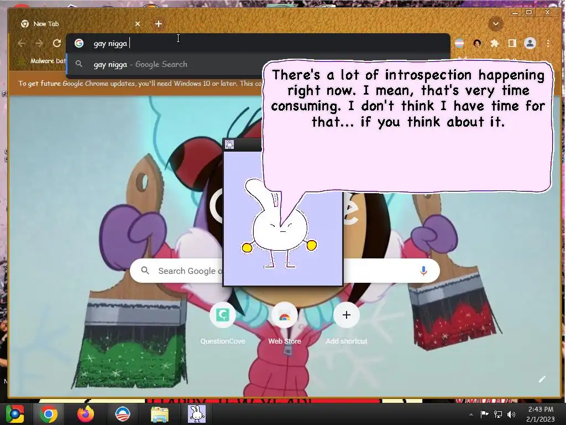Image resolution: width=566 pixels, height=425 pixels.
Task: Customize this page using the pencil icon
Action: click(542, 379)
